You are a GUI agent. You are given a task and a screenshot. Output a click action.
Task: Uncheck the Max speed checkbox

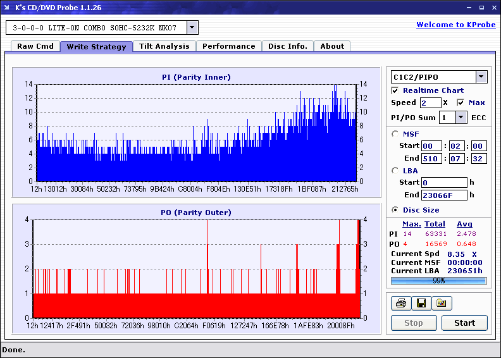tap(461, 102)
